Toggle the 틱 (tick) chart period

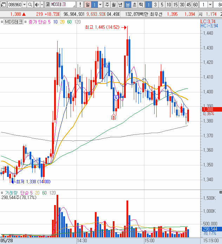click(x=140, y=5)
